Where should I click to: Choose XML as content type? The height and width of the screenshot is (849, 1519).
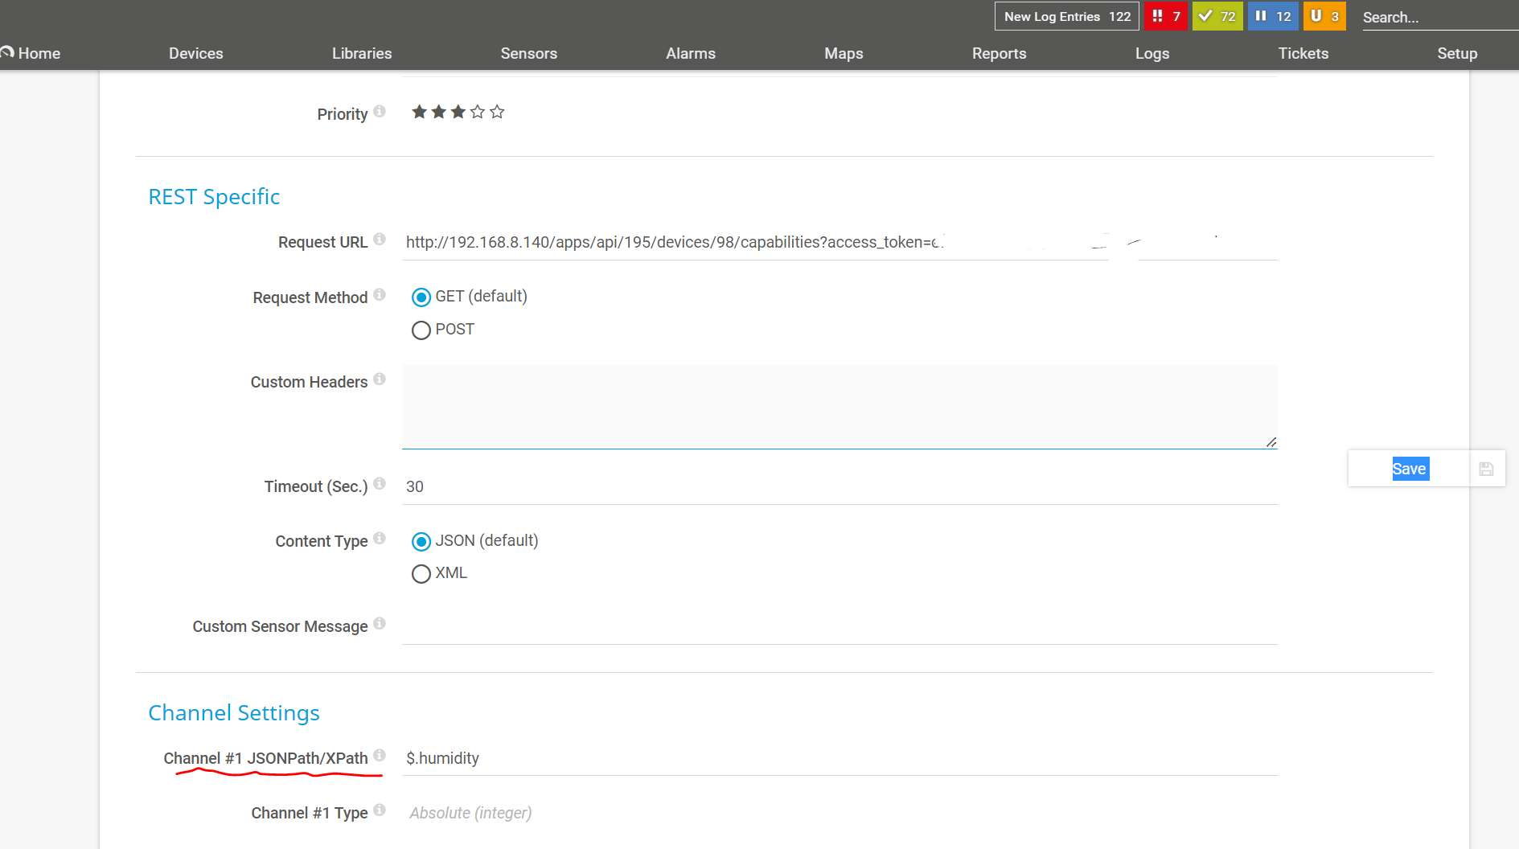click(421, 574)
